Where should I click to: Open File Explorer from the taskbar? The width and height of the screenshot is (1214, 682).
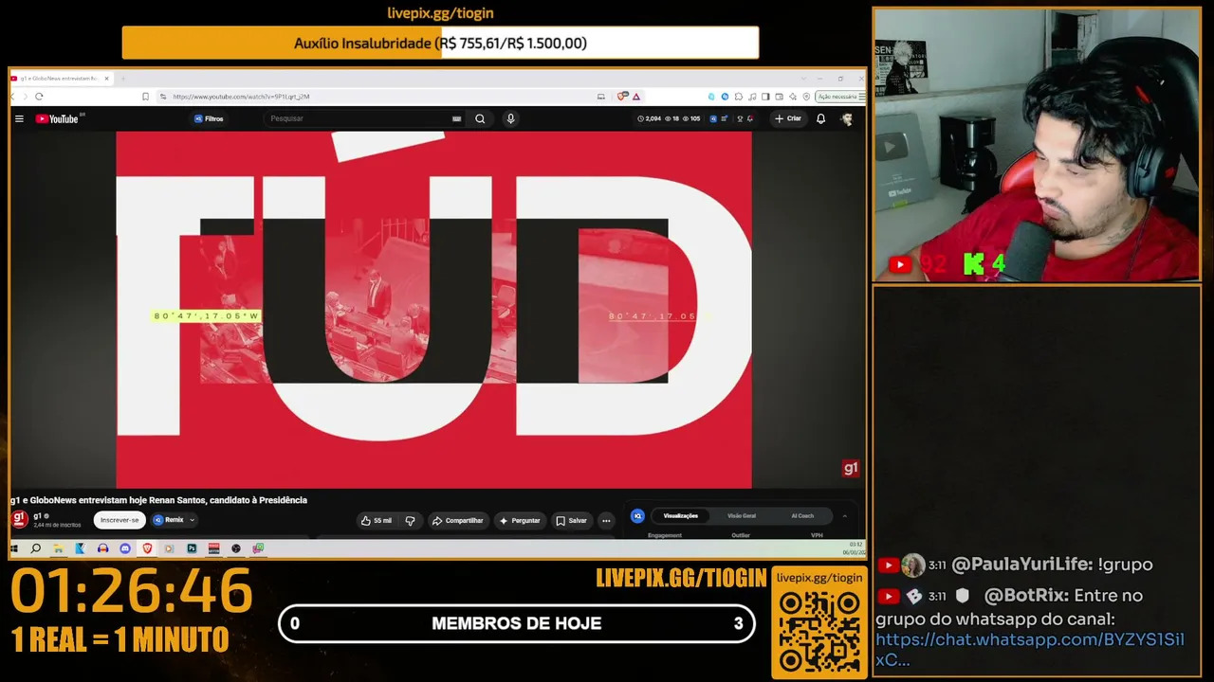58,548
